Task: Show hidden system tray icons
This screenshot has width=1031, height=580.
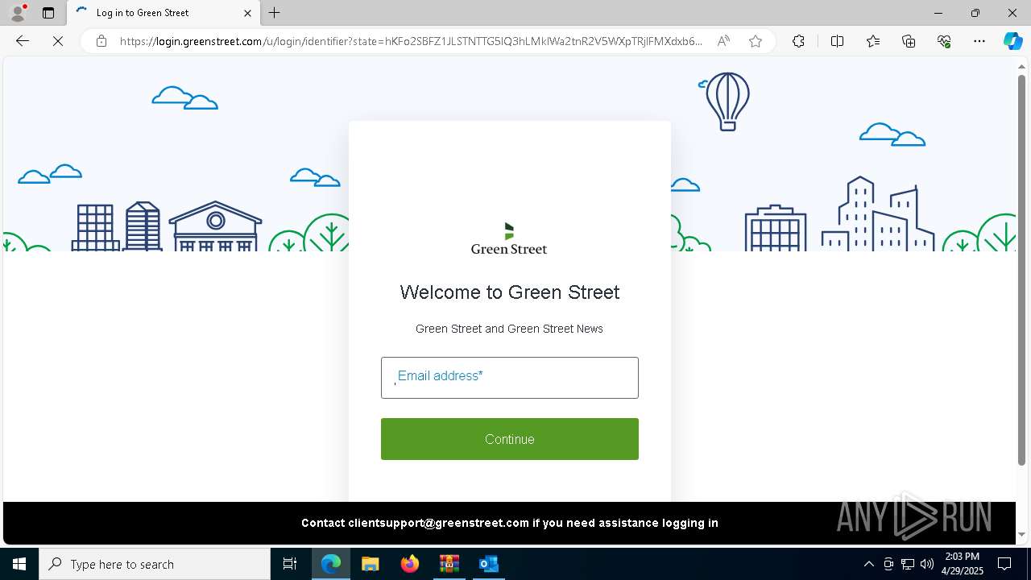Action: coord(868,564)
